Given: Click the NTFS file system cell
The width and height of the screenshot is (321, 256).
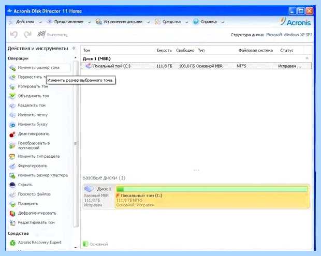Looking at the screenshot, I should point(241,66).
